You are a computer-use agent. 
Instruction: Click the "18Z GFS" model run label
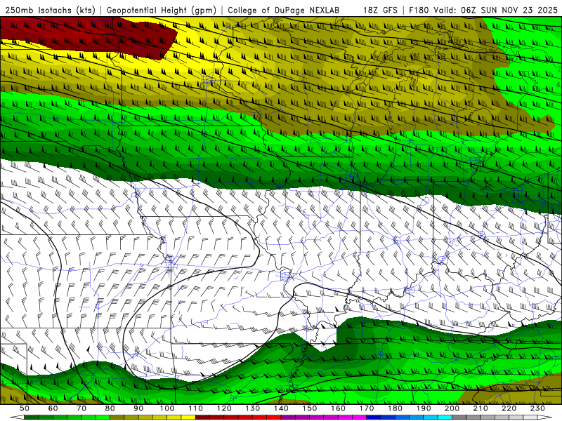[380, 11]
